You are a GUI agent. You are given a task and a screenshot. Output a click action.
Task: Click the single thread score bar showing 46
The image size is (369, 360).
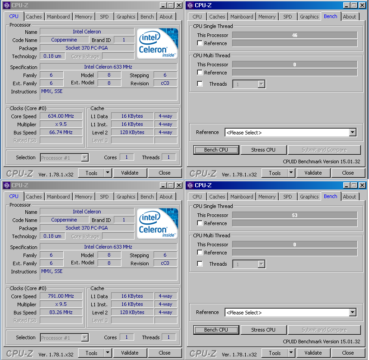(294, 35)
